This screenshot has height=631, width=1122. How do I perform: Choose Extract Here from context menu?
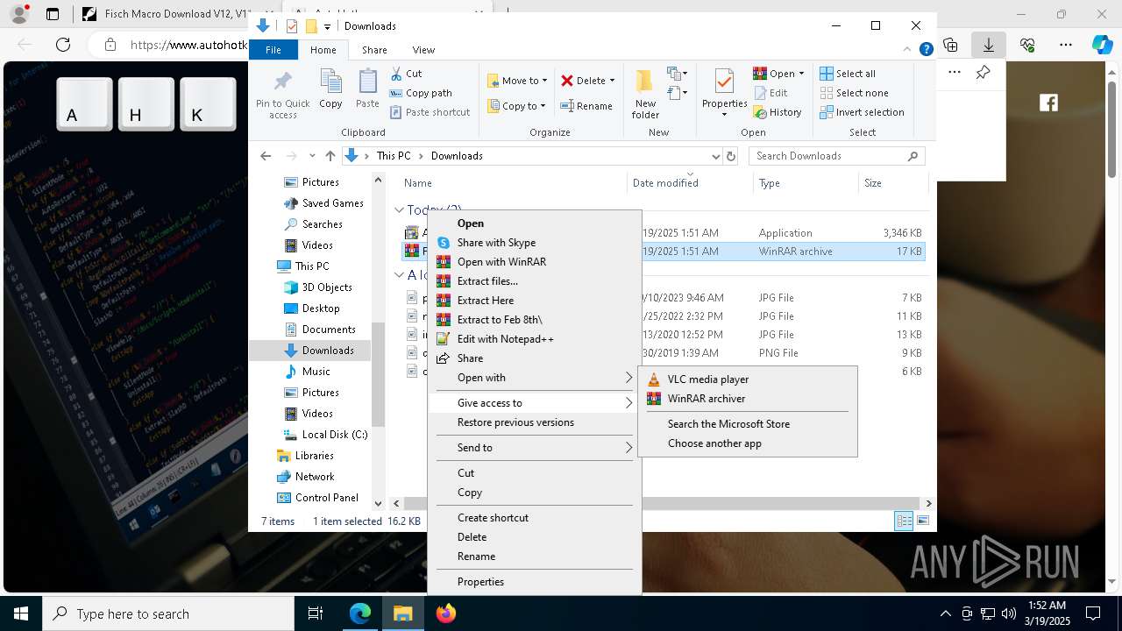[535, 301]
